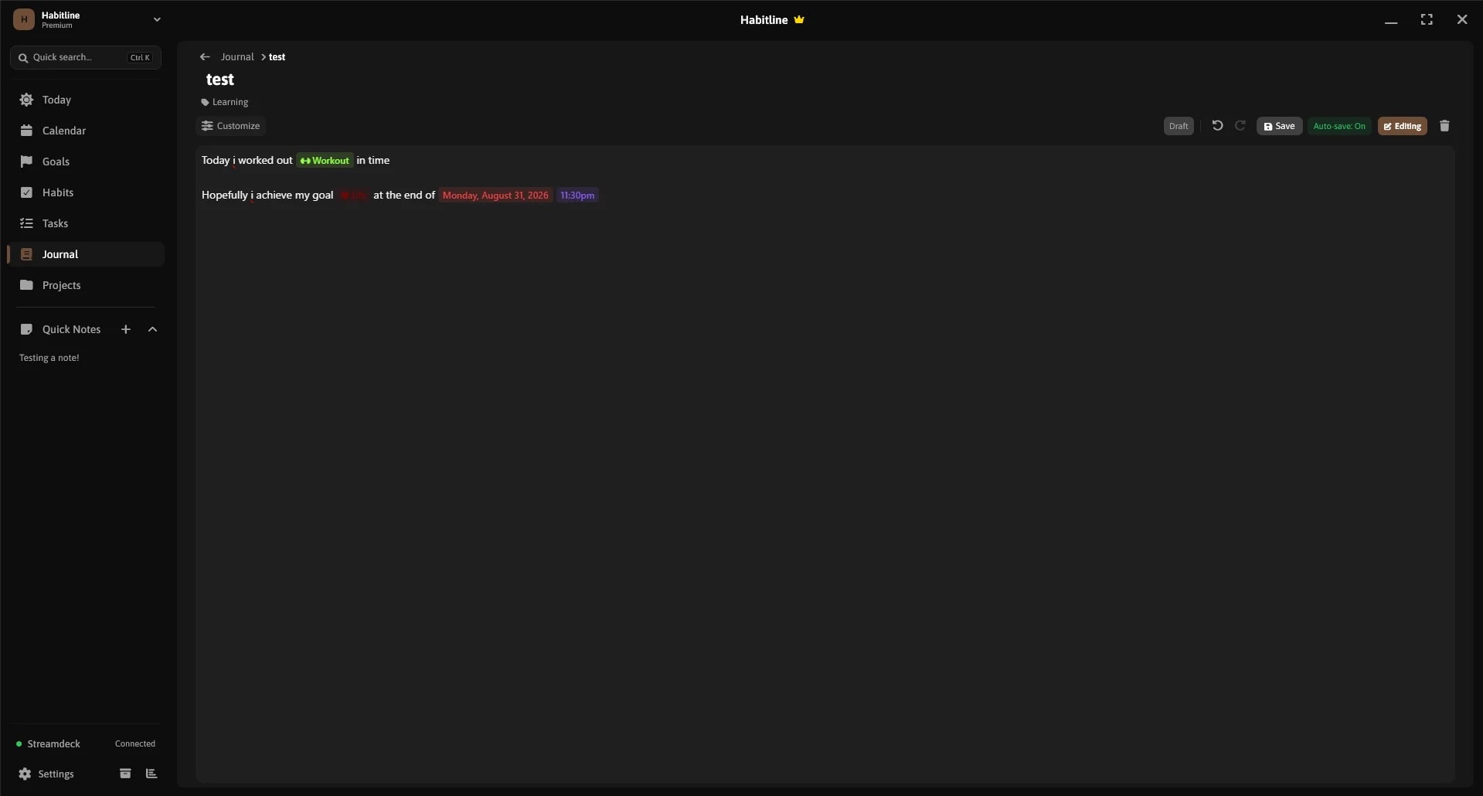
Task: Redo the last undone edit
Action: 1240,126
